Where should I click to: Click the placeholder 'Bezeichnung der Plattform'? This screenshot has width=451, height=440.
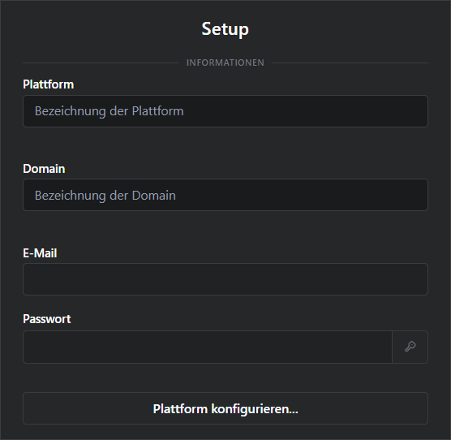point(109,111)
